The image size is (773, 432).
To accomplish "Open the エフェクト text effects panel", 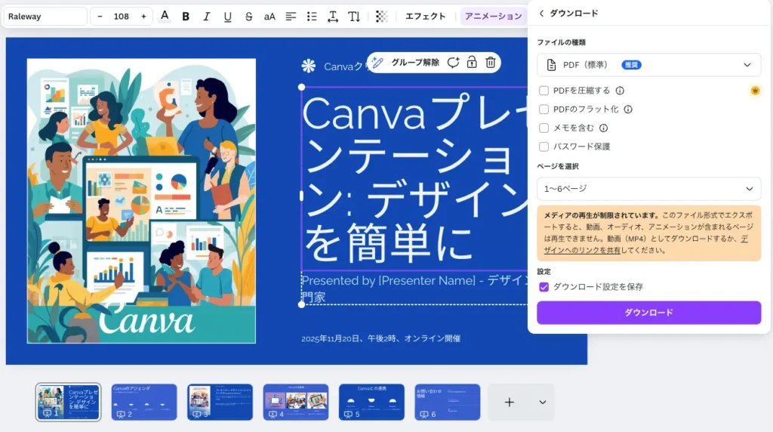I will pyautogui.click(x=425, y=17).
